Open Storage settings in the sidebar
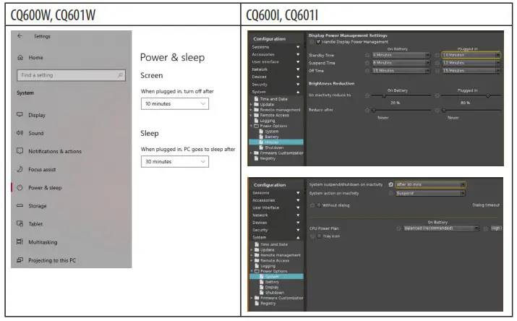The width and height of the screenshot is (517, 321). click(32, 205)
